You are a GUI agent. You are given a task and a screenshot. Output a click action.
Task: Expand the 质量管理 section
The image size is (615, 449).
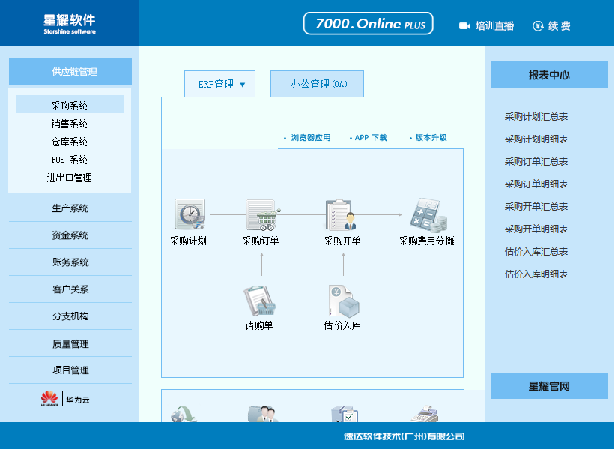(70, 344)
